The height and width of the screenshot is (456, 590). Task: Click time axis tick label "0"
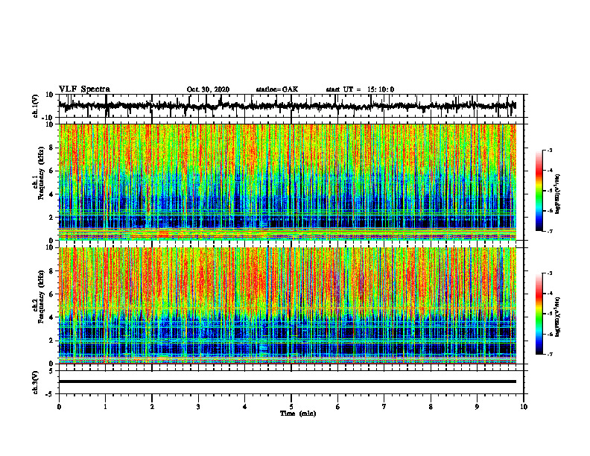pos(59,407)
